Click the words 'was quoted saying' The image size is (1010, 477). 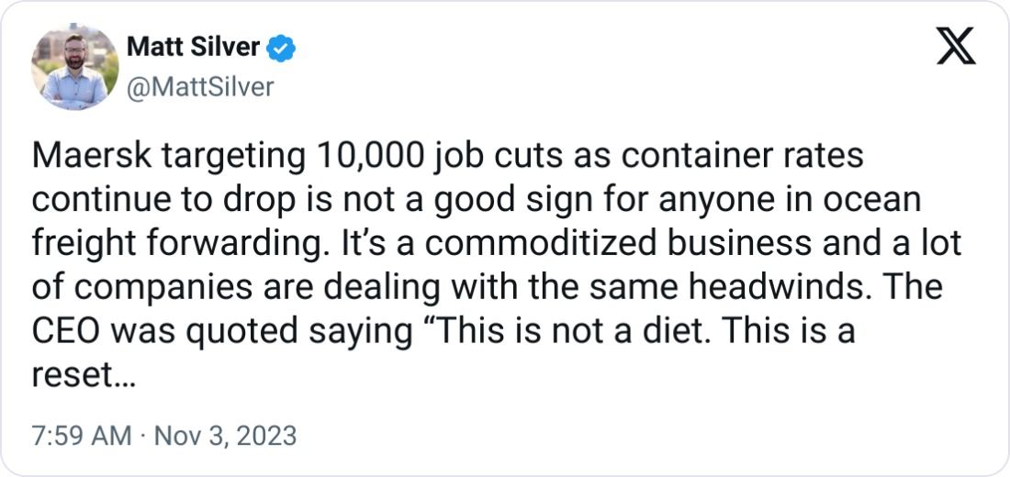(x=261, y=331)
